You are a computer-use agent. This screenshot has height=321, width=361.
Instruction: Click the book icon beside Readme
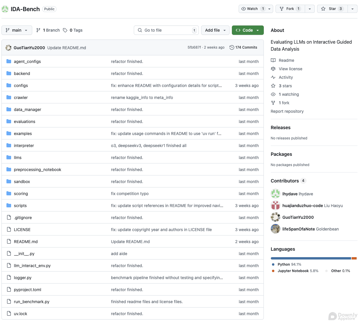tap(273, 60)
